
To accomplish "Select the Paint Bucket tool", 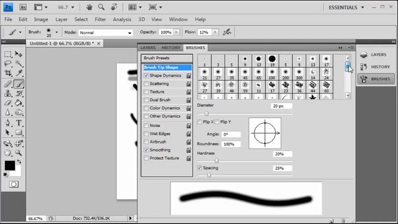I will click(x=19, y=103).
